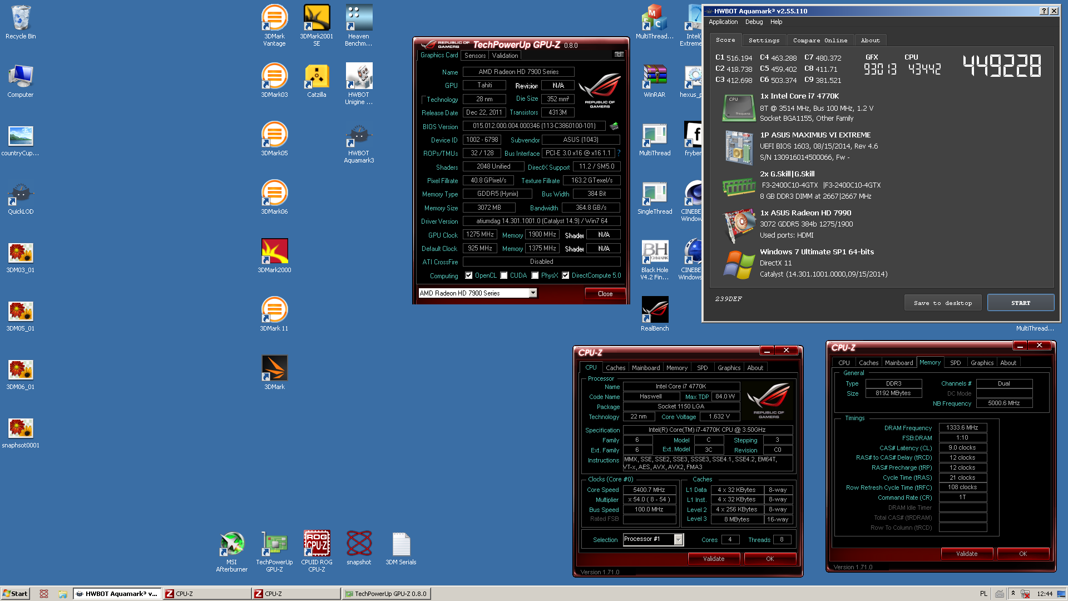Open HWBOT Unigine shortcut
Screen dimensions: 1068x601
[359, 85]
